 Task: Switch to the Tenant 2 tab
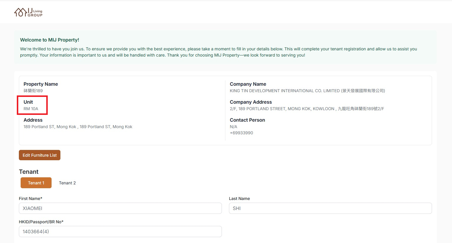[x=67, y=183]
